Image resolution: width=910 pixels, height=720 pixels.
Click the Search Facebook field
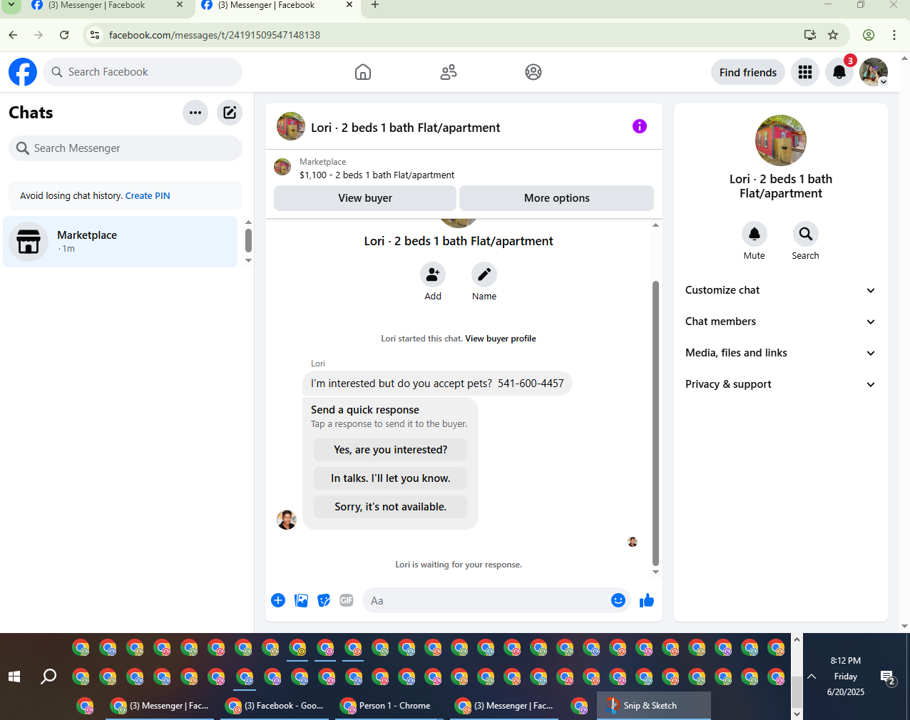[x=143, y=72]
